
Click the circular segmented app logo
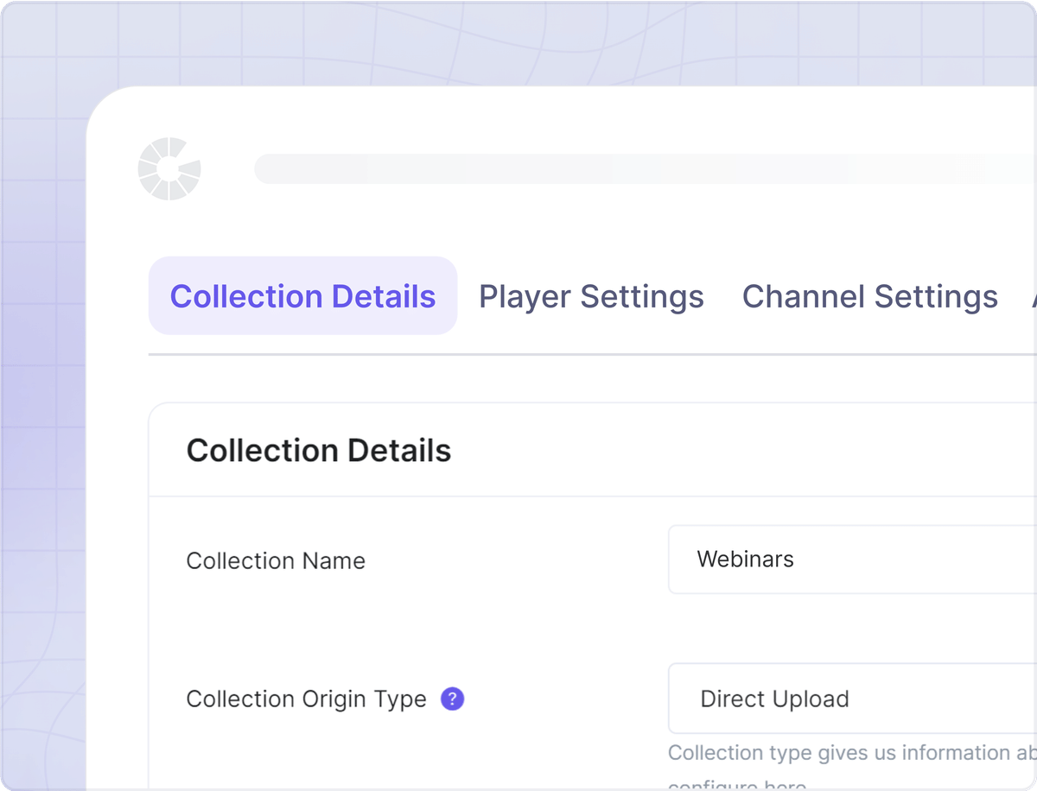pyautogui.click(x=169, y=168)
